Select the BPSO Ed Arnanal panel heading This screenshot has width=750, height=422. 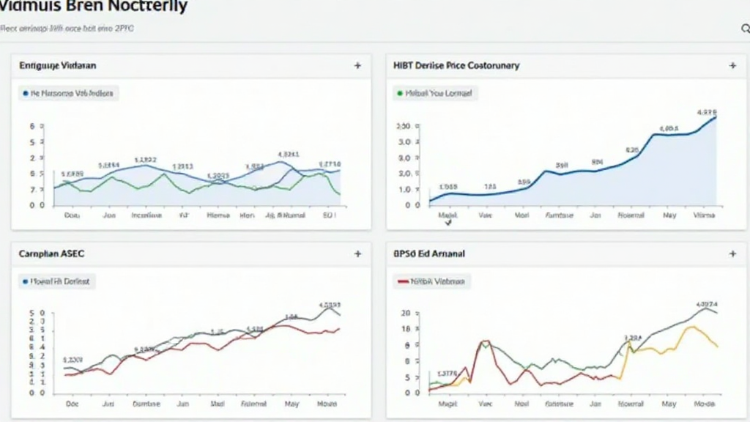click(429, 253)
